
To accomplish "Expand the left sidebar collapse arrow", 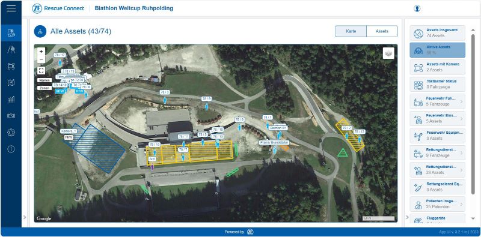I will point(25,217).
